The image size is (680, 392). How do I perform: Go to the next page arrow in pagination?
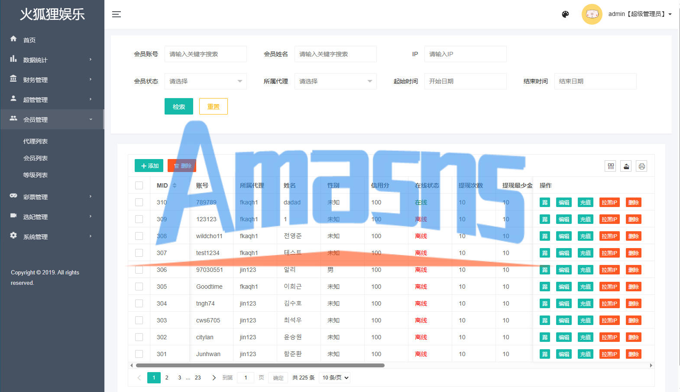coord(214,378)
